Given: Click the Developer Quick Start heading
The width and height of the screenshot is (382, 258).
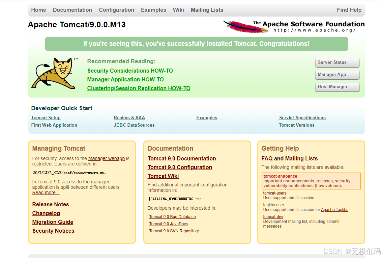Looking at the screenshot, I should pyautogui.click(x=62, y=108).
